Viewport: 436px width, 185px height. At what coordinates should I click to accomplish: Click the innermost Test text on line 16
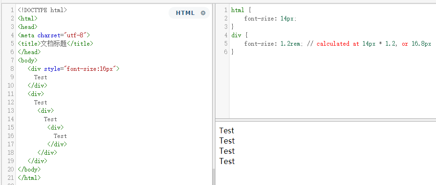point(60,136)
